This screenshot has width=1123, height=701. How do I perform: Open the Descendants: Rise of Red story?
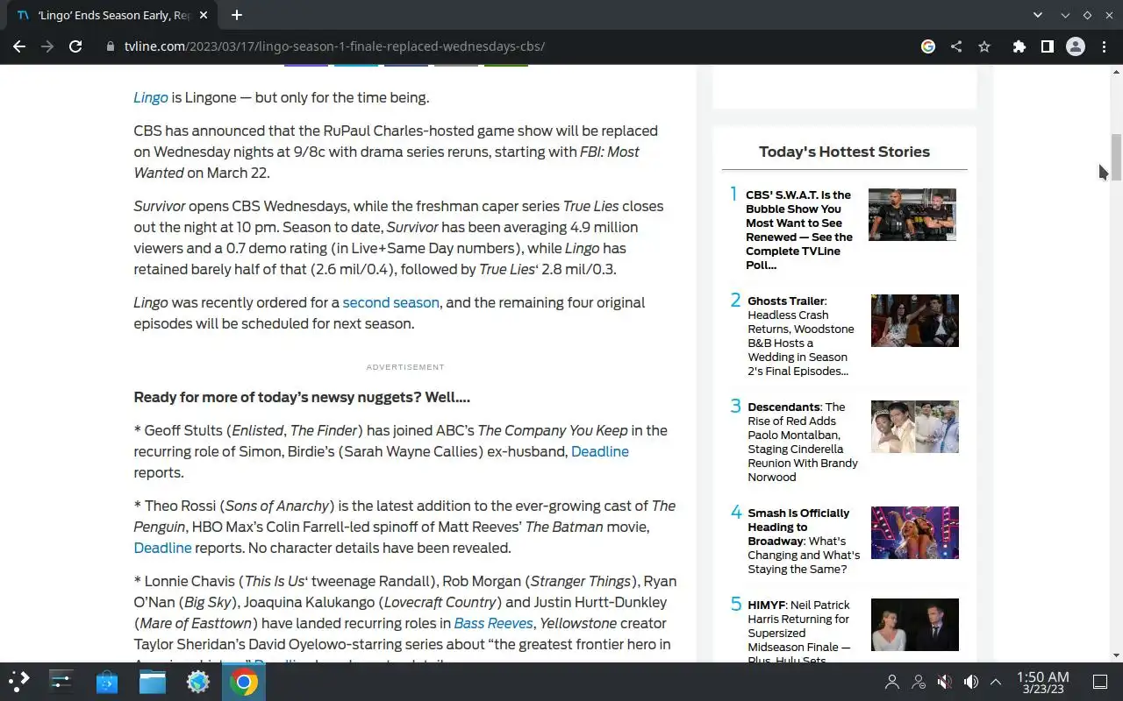tap(803, 442)
